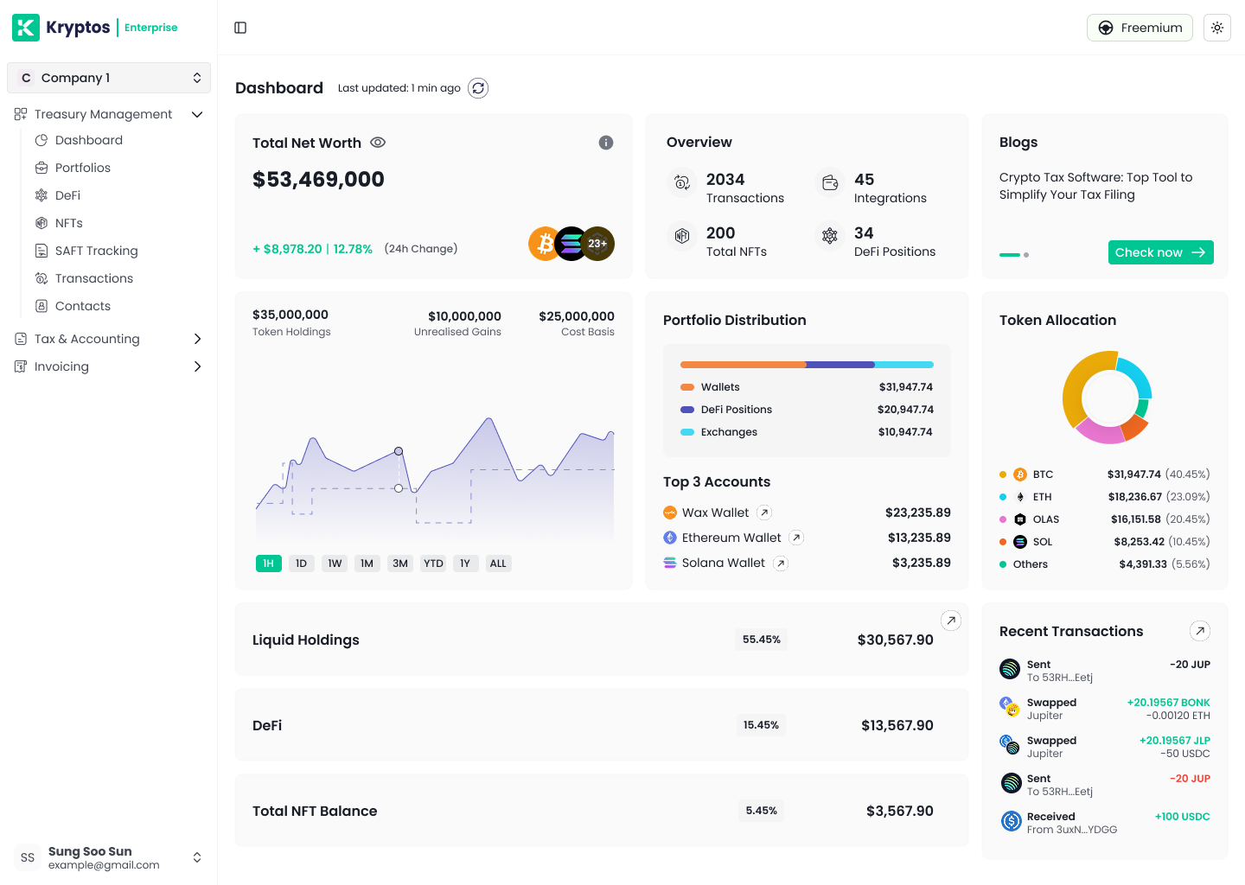This screenshot has height=885, width=1245.
Task: Select the ALL chart range
Action: pyautogui.click(x=498, y=563)
